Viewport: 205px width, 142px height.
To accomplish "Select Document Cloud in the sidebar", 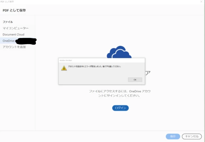I will click(x=13, y=34).
